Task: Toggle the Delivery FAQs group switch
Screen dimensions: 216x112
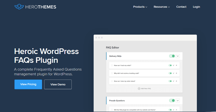Action: pos(172,56)
